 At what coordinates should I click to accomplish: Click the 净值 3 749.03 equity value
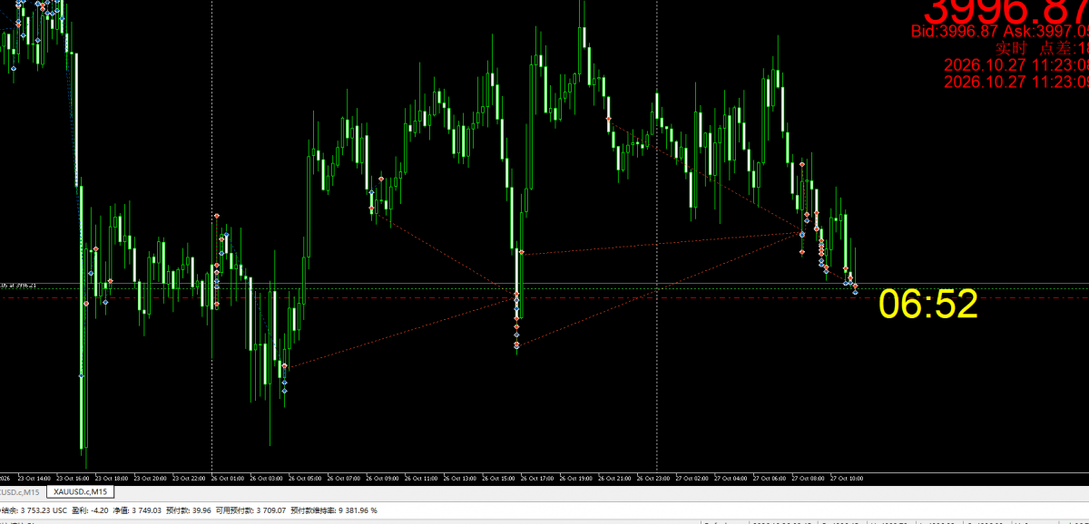tap(137, 510)
